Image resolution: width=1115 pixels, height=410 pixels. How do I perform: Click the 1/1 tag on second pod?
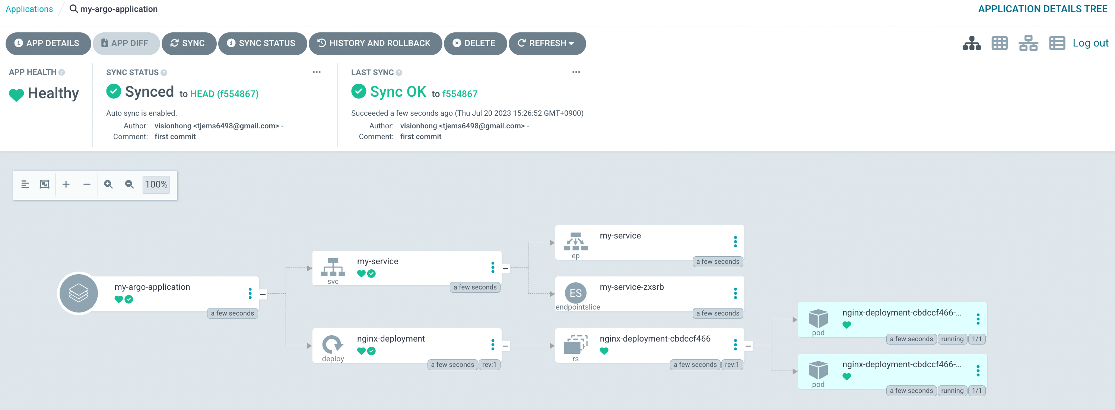pos(976,391)
